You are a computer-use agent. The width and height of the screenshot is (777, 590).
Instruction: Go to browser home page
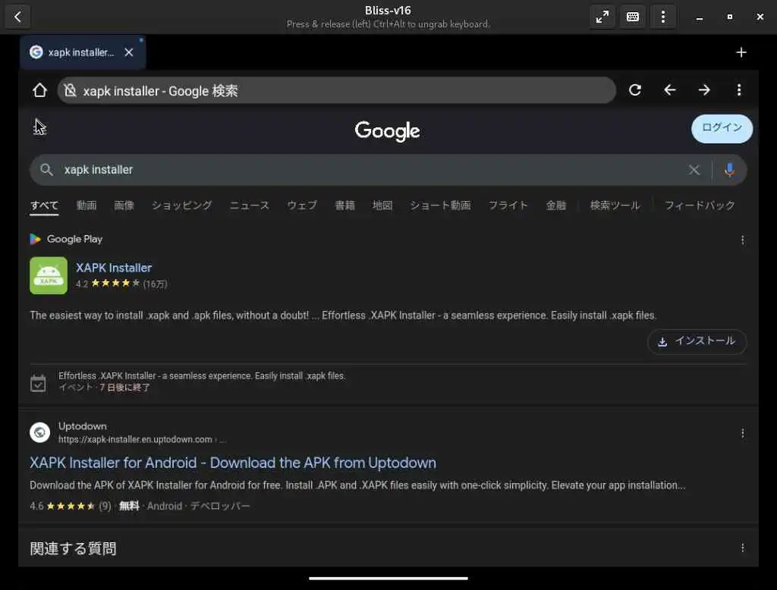[39, 90]
